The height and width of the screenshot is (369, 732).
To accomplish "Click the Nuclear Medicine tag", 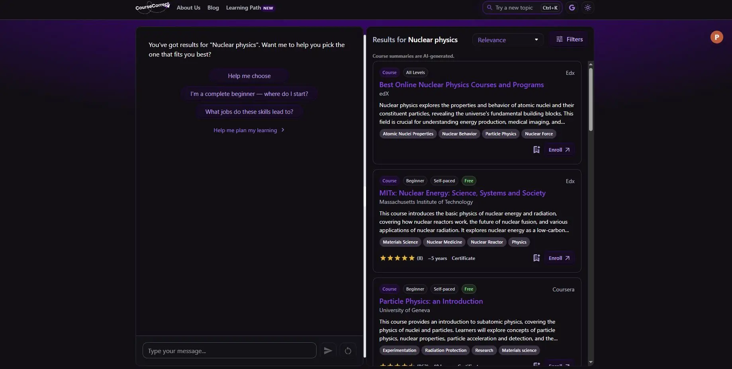I will 444,242.
